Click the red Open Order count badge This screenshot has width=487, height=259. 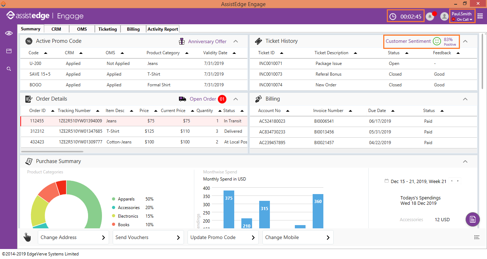222,99
